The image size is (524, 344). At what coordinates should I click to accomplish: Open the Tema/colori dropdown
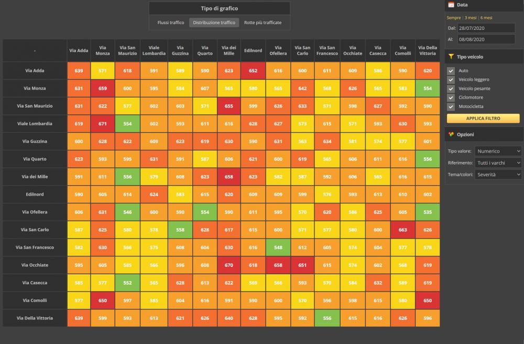[x=498, y=174]
